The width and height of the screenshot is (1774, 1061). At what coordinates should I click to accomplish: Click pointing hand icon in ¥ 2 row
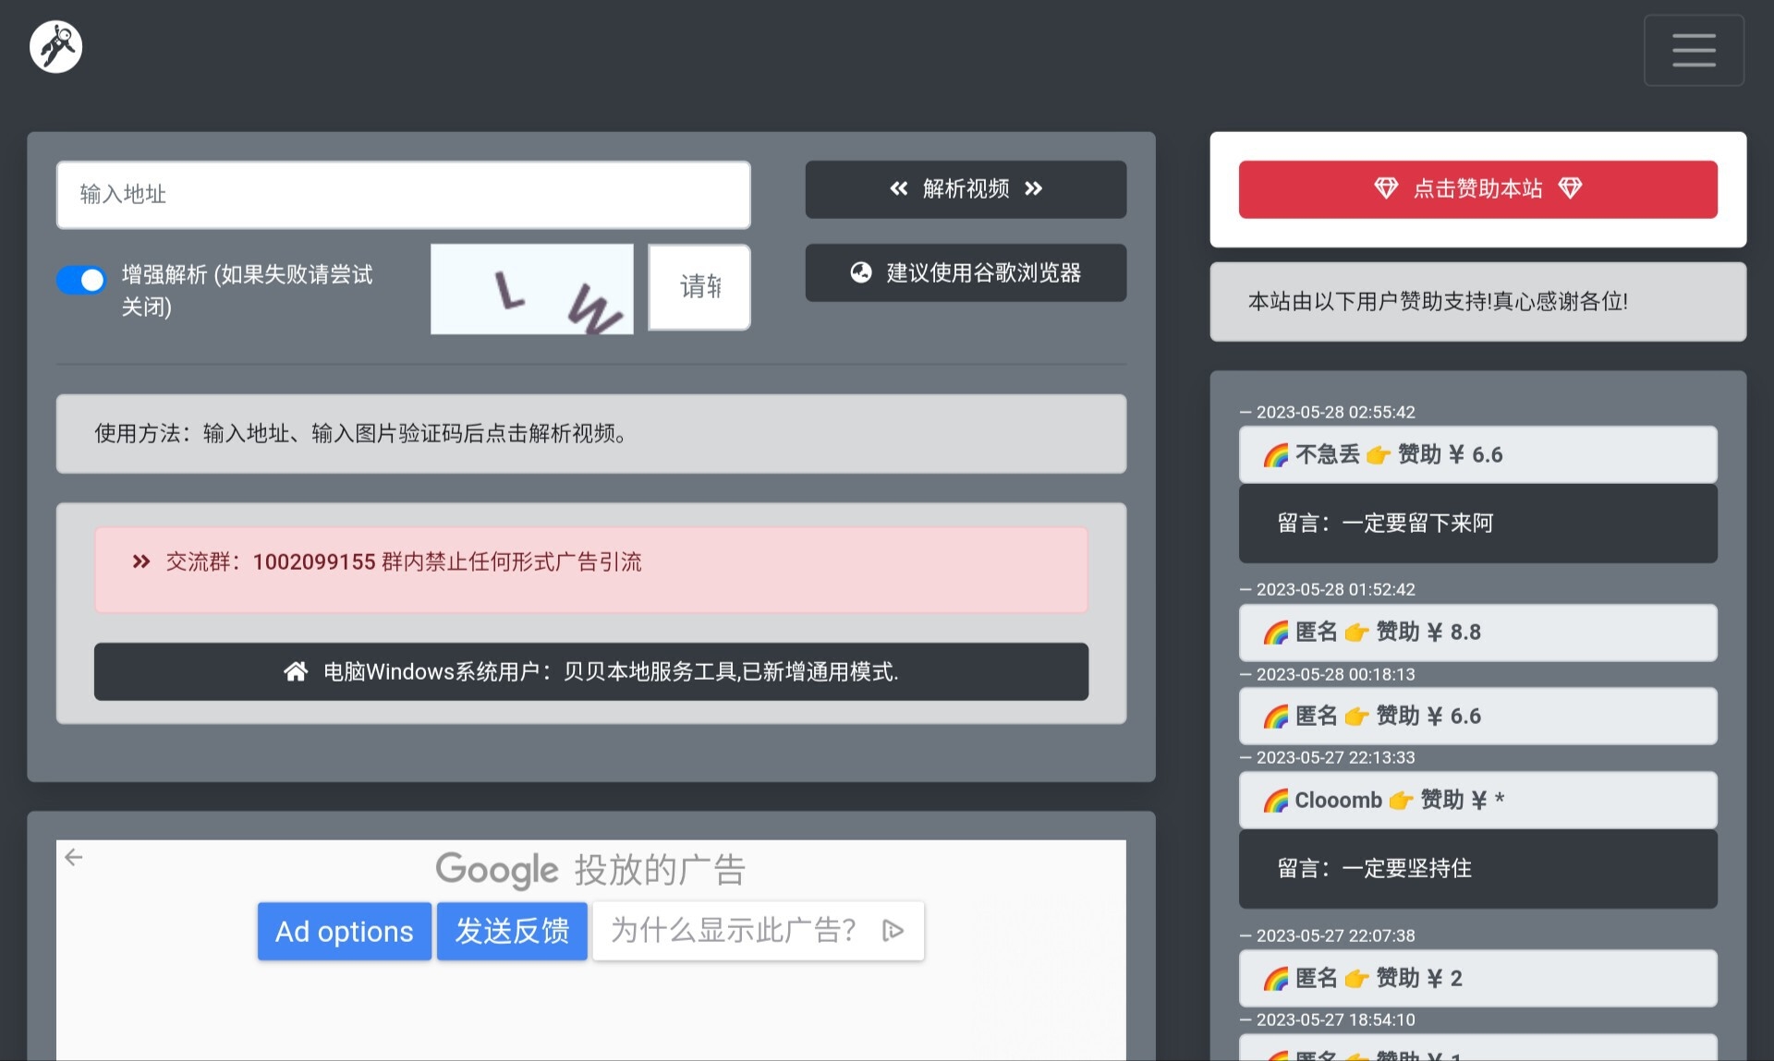[1356, 979]
